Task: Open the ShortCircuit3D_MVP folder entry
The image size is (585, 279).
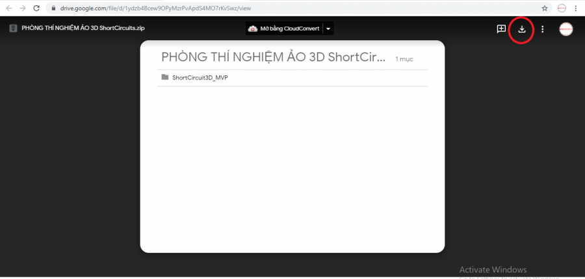Action: [x=292, y=77]
